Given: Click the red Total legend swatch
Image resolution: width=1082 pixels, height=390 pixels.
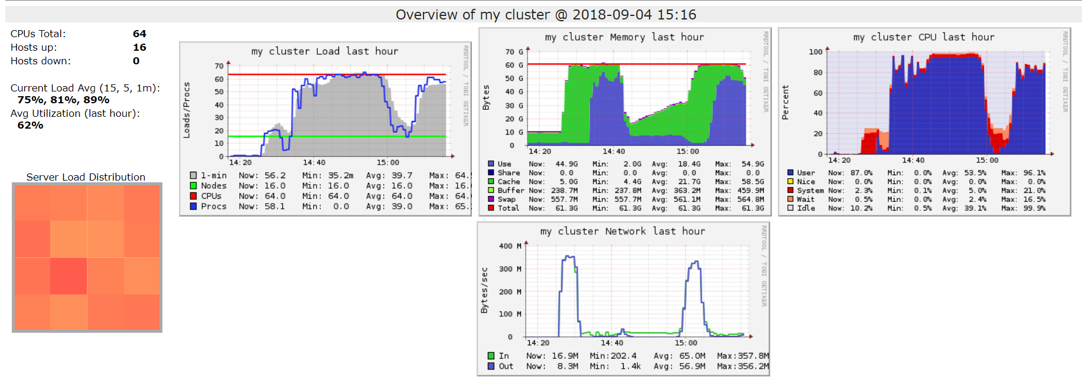Looking at the screenshot, I should (491, 208).
